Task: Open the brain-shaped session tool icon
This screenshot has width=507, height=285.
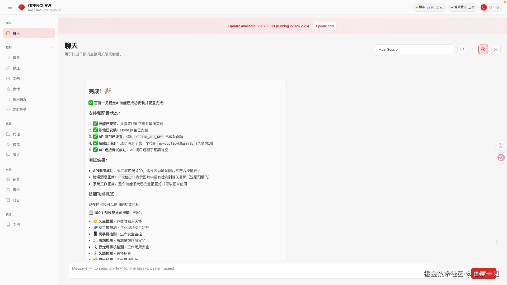Action: tap(483, 49)
